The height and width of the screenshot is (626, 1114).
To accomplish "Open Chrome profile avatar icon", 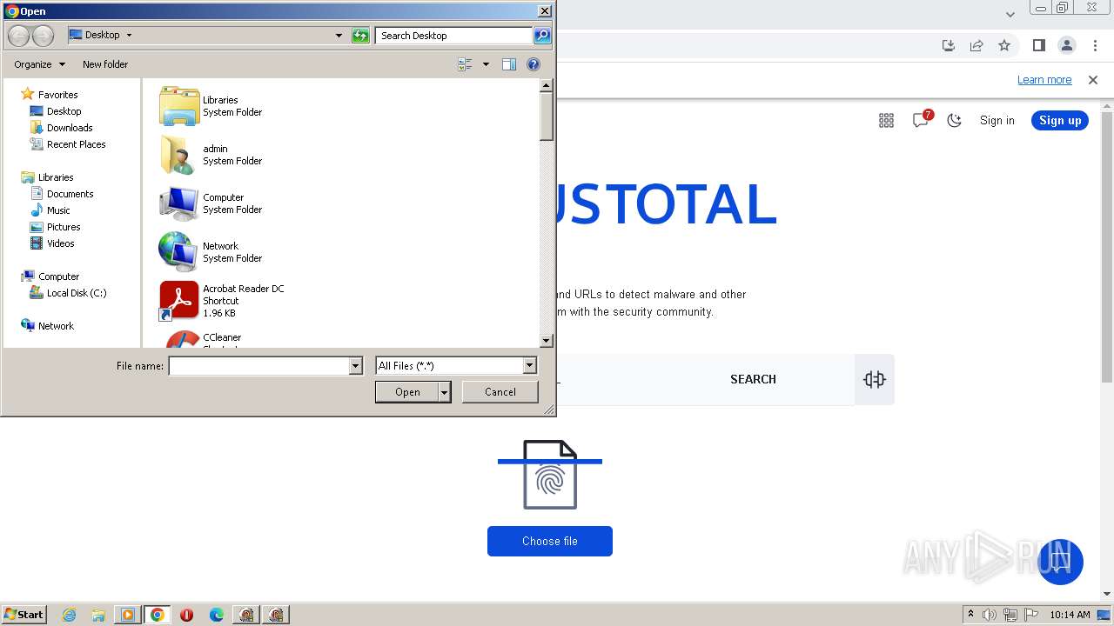I will (x=1066, y=45).
